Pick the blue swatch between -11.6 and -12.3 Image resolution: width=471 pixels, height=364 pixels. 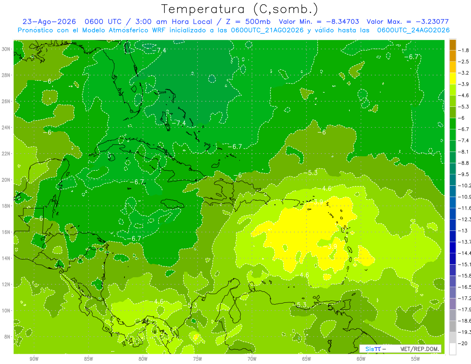453,214
